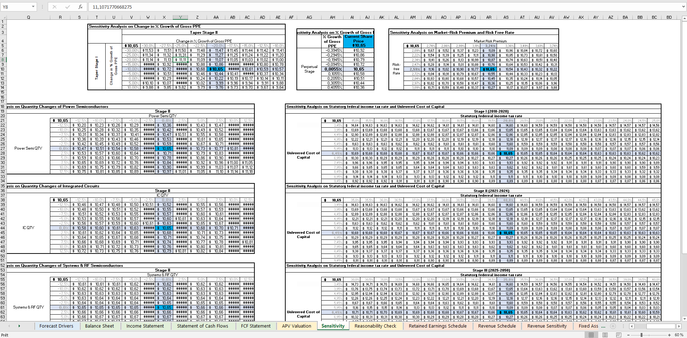Select column Y header
This screenshot has height=338, width=687.
(x=180, y=17)
